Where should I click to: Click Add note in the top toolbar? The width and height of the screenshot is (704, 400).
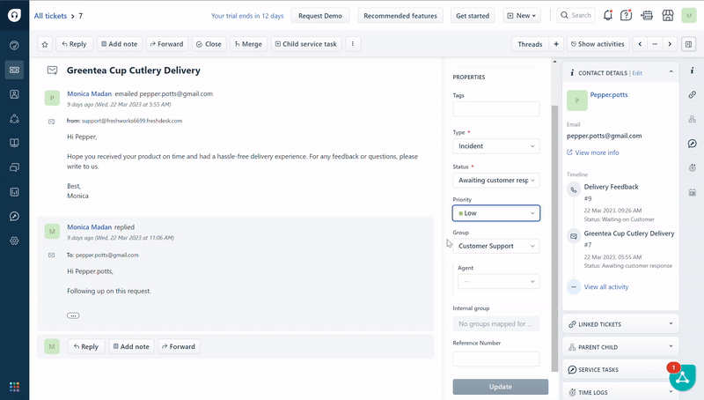click(120, 44)
